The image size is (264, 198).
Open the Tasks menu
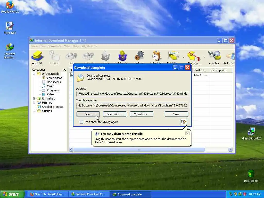point(34,46)
